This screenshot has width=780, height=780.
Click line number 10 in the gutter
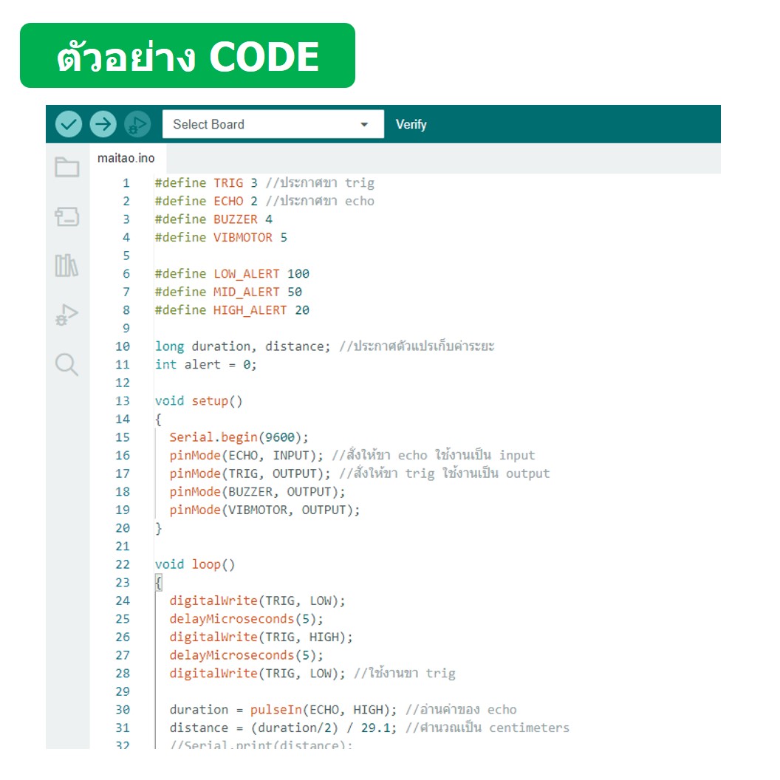126,346
